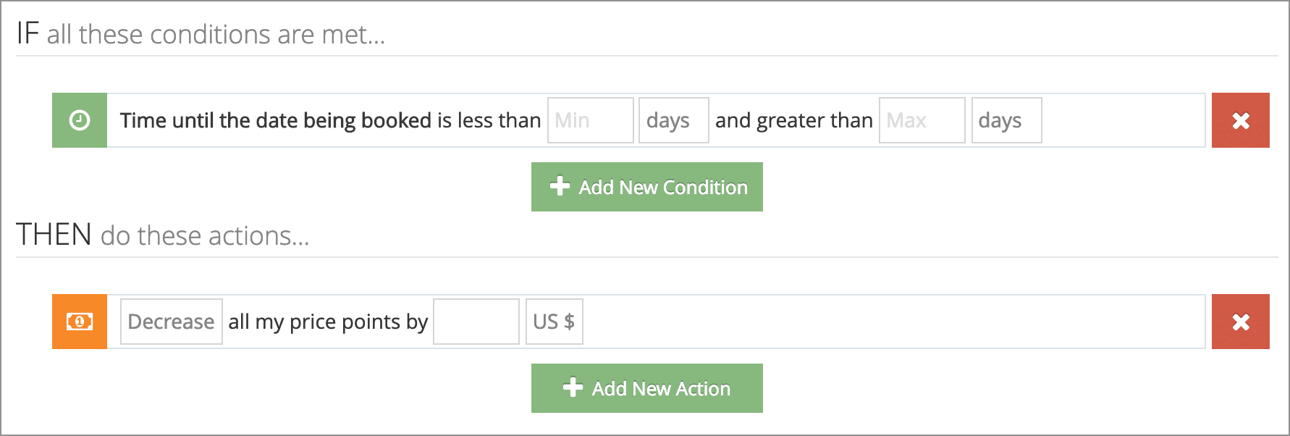This screenshot has width=1290, height=436.
Task: Open the US $ currency dropdown
Action: (555, 322)
